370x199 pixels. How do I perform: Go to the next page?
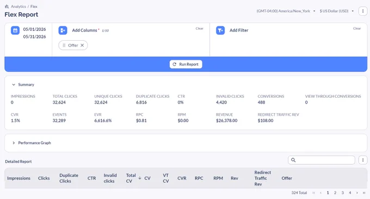coord(357,193)
